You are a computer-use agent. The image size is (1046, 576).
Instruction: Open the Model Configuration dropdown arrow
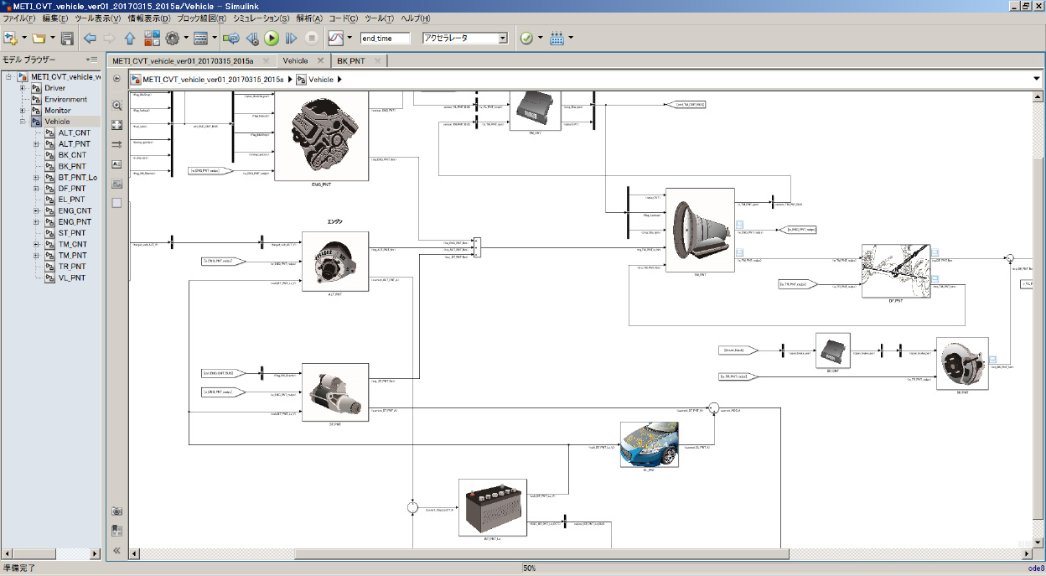click(186, 38)
